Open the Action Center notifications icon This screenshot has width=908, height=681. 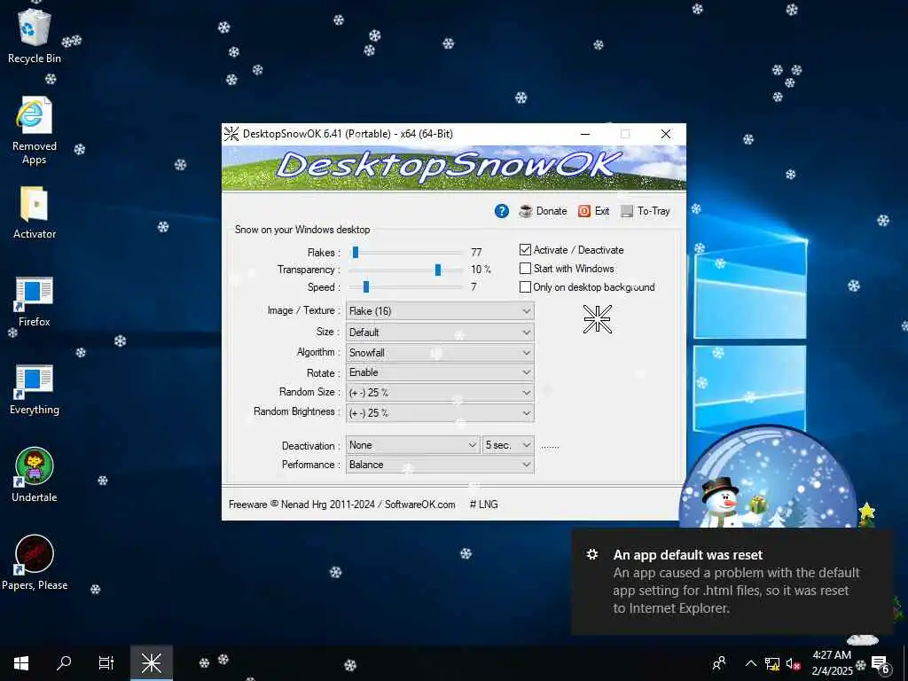pos(880,664)
